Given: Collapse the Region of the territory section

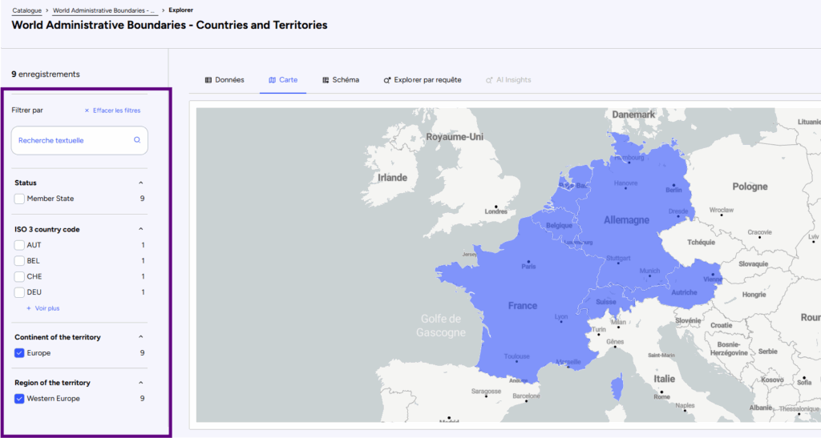Looking at the screenshot, I should [141, 384].
